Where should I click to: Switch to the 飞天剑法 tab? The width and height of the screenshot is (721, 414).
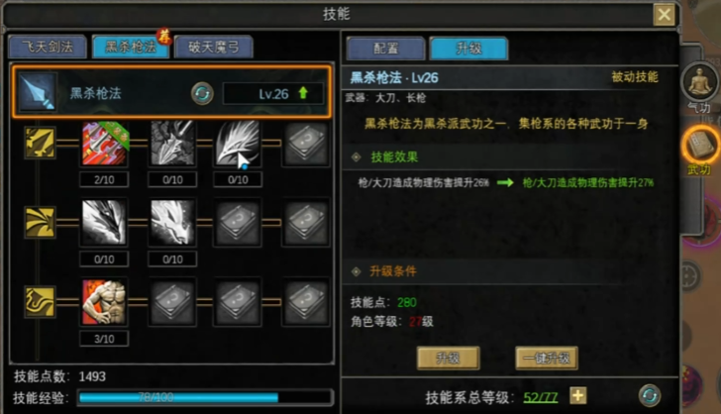click(48, 47)
